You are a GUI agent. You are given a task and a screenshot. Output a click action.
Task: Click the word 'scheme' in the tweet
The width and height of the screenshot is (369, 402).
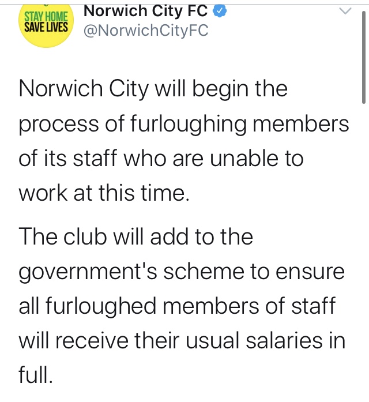point(204,271)
